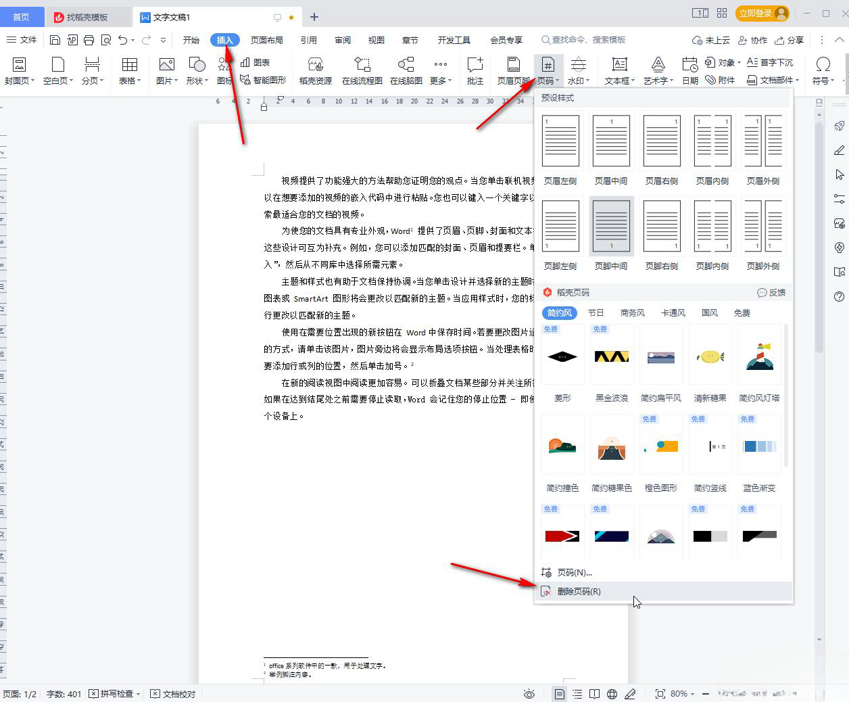Click the 反馈 feedback link
The image size is (849, 702).
(771, 292)
